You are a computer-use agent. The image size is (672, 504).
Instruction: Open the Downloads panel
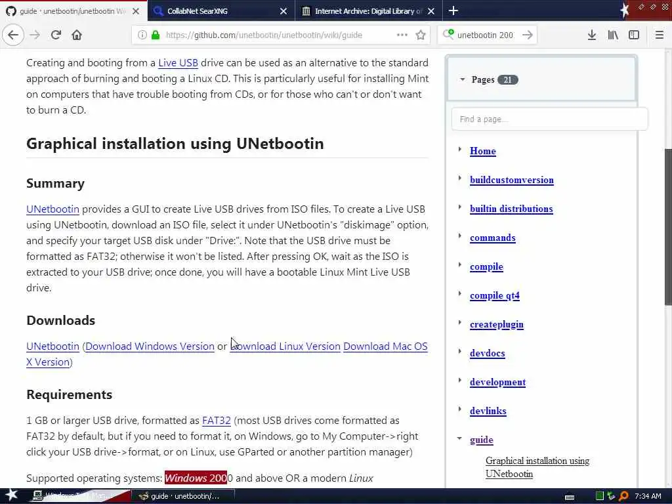pyautogui.click(x=592, y=35)
